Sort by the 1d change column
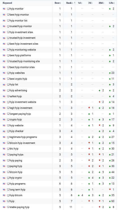The height and width of the screenshot is (210, 118). point(79,3)
